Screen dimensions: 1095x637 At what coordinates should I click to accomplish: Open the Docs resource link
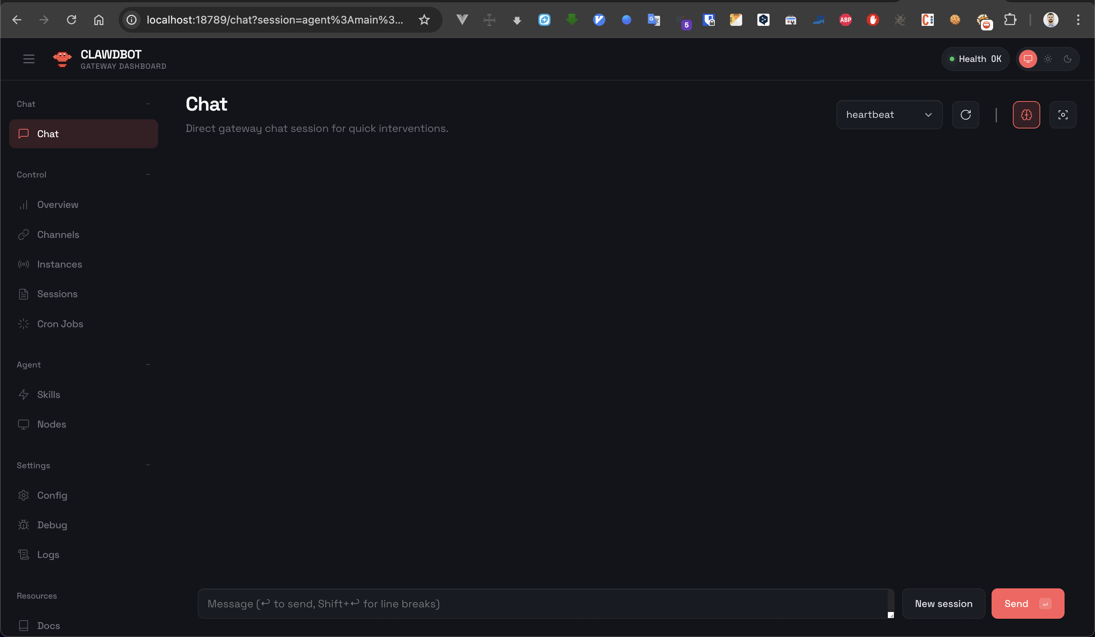pyautogui.click(x=83, y=626)
